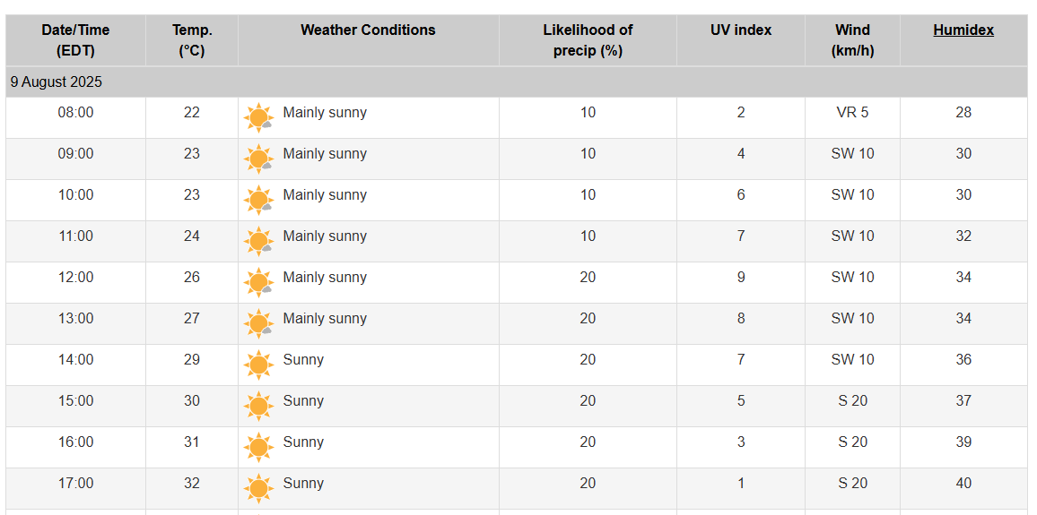Click the Sunny icon at 16:00

click(x=258, y=448)
